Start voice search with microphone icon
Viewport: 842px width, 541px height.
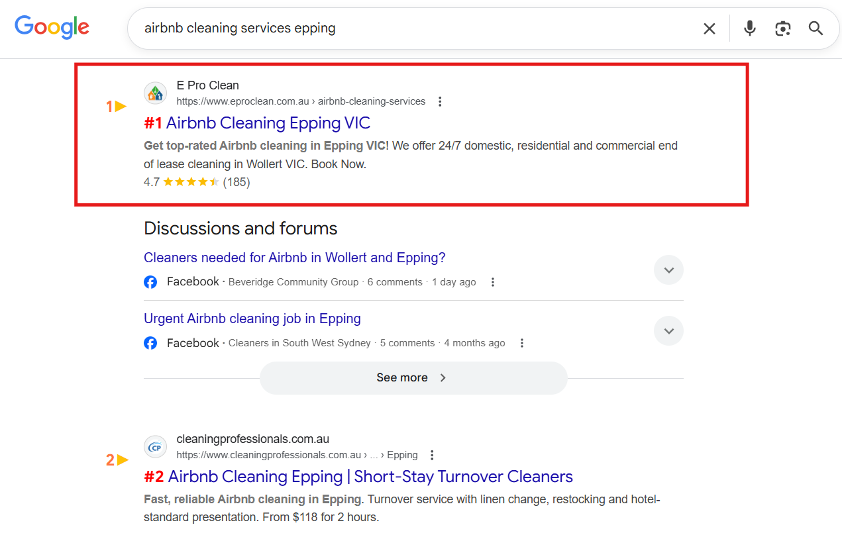(x=749, y=28)
